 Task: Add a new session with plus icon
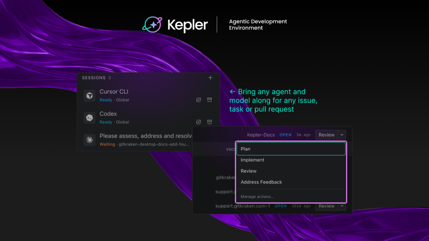pos(210,78)
